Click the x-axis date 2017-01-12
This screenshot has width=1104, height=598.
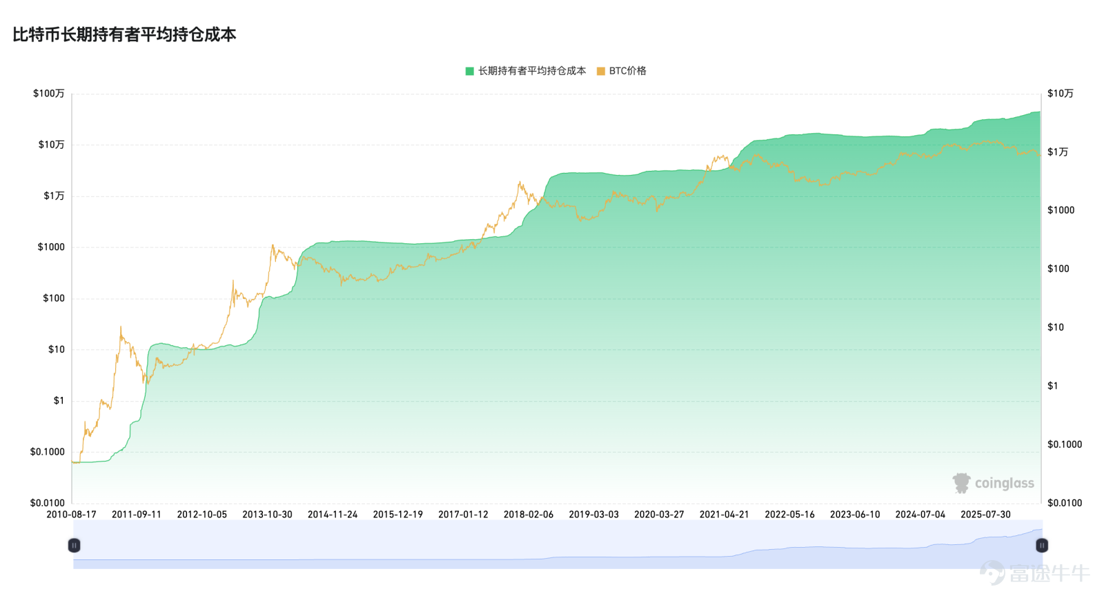463,515
